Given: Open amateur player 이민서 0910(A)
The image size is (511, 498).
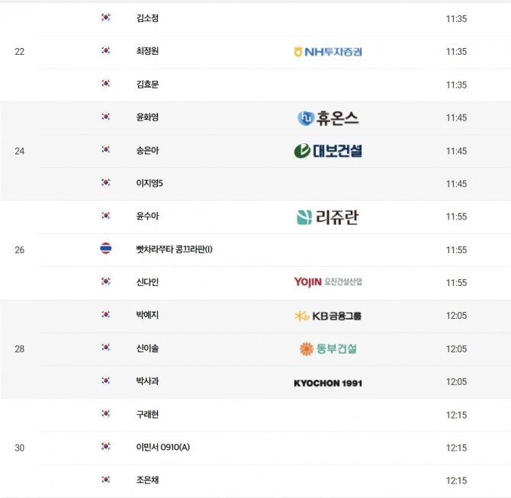Looking at the screenshot, I should 162,447.
